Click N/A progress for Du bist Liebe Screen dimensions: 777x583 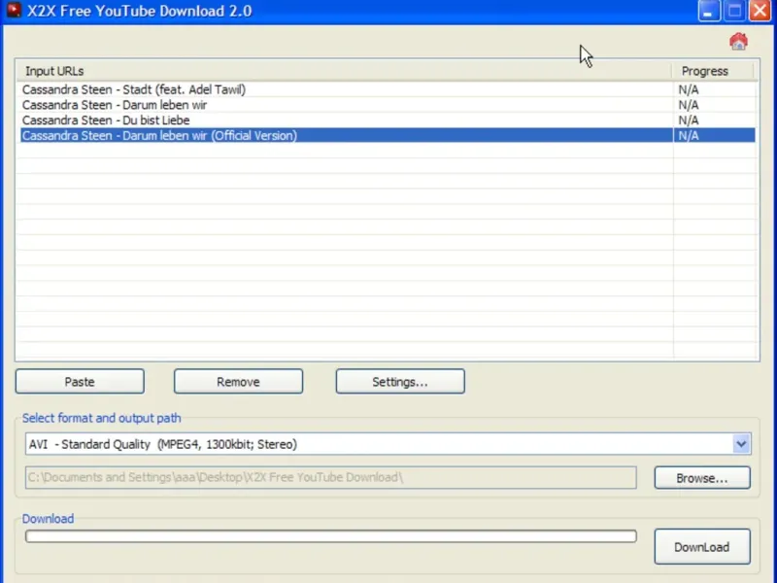point(689,120)
